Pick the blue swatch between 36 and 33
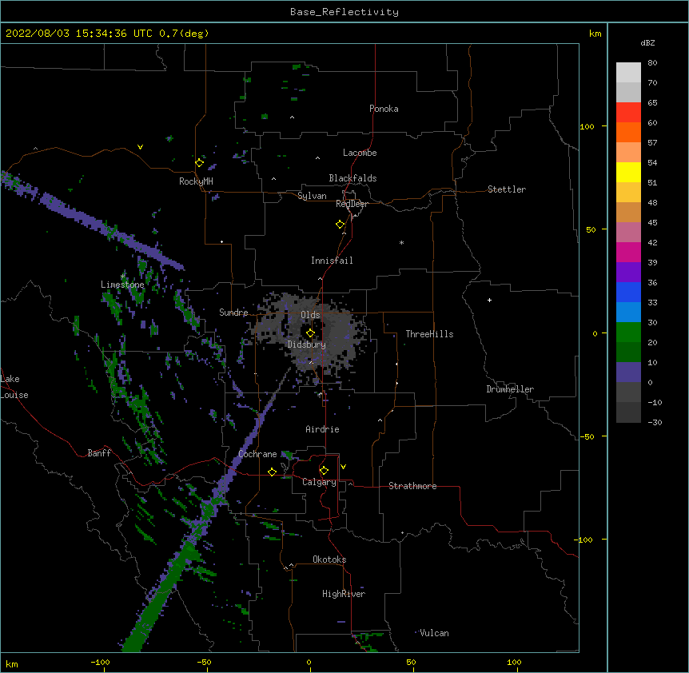Screen dimensions: 689x673 coord(628,292)
